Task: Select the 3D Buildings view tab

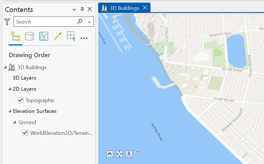Action: coord(124,8)
